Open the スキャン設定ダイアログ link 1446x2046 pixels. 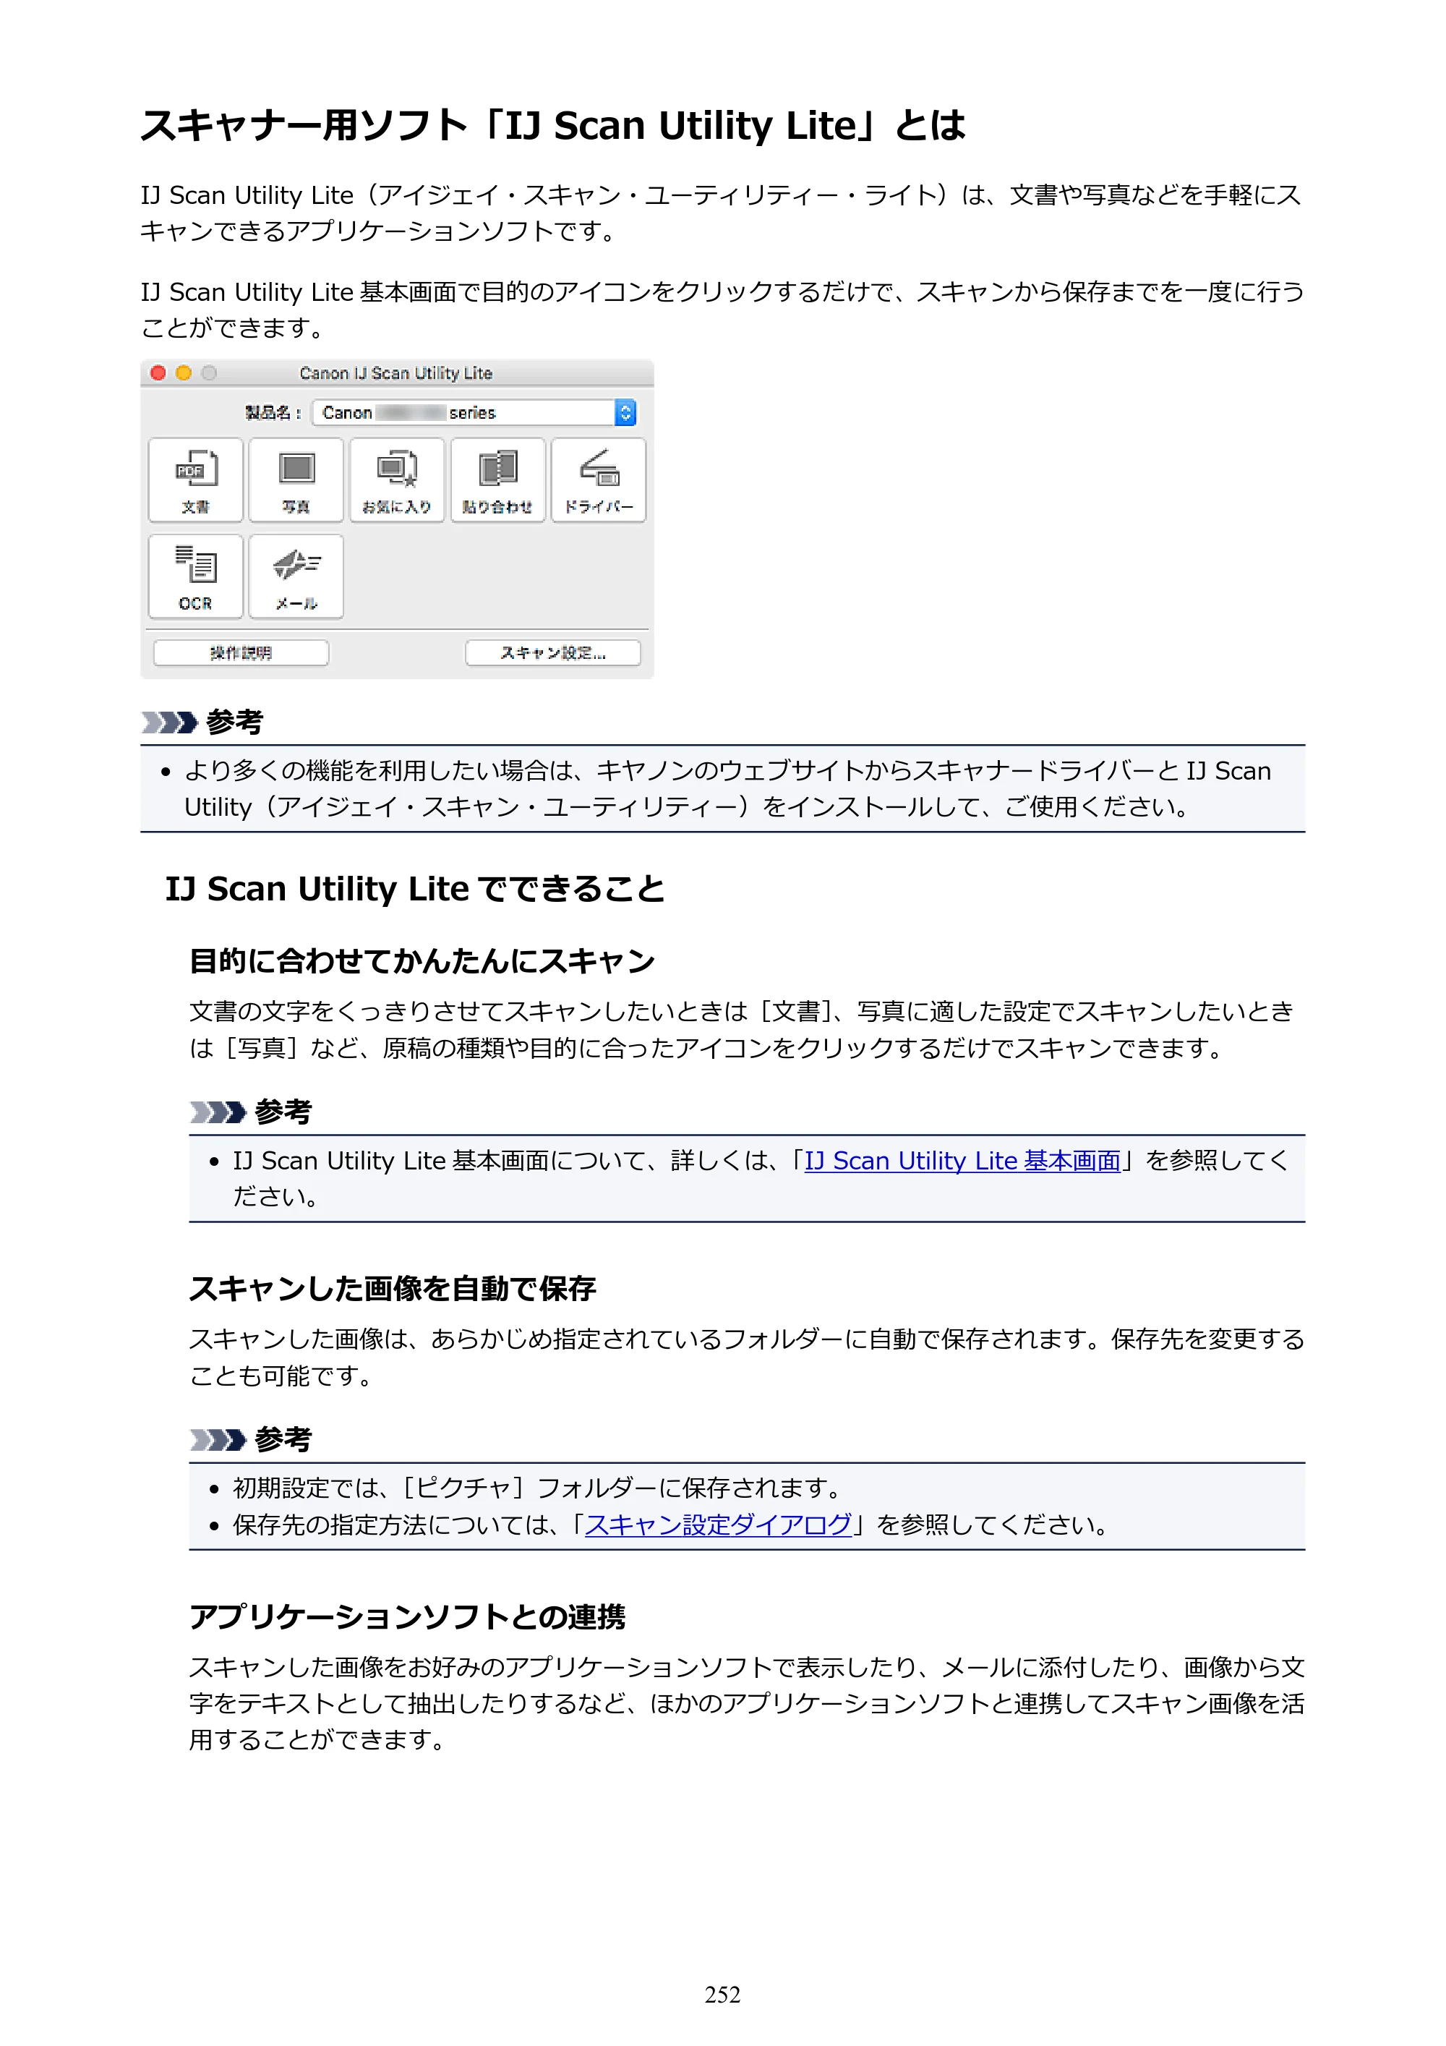[x=718, y=1525]
